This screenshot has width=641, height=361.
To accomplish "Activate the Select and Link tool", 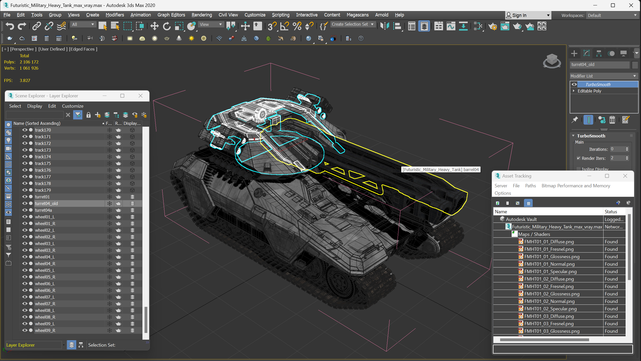I will [x=37, y=26].
